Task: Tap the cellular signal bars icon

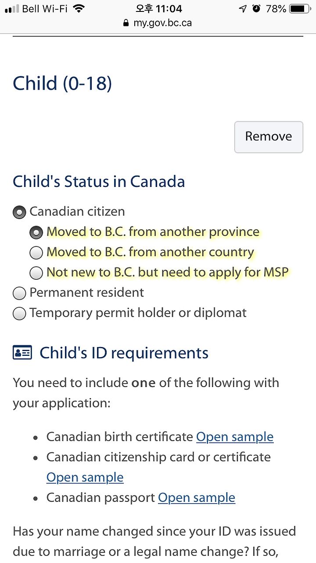Action: pos(12,8)
